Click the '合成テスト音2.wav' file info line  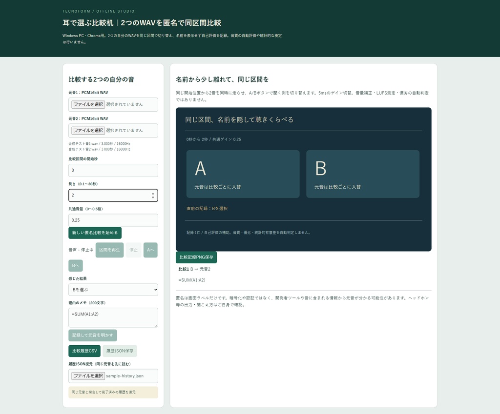tap(99, 149)
